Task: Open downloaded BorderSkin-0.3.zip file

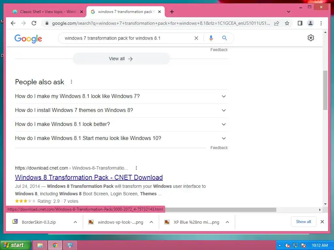Action: (39, 222)
